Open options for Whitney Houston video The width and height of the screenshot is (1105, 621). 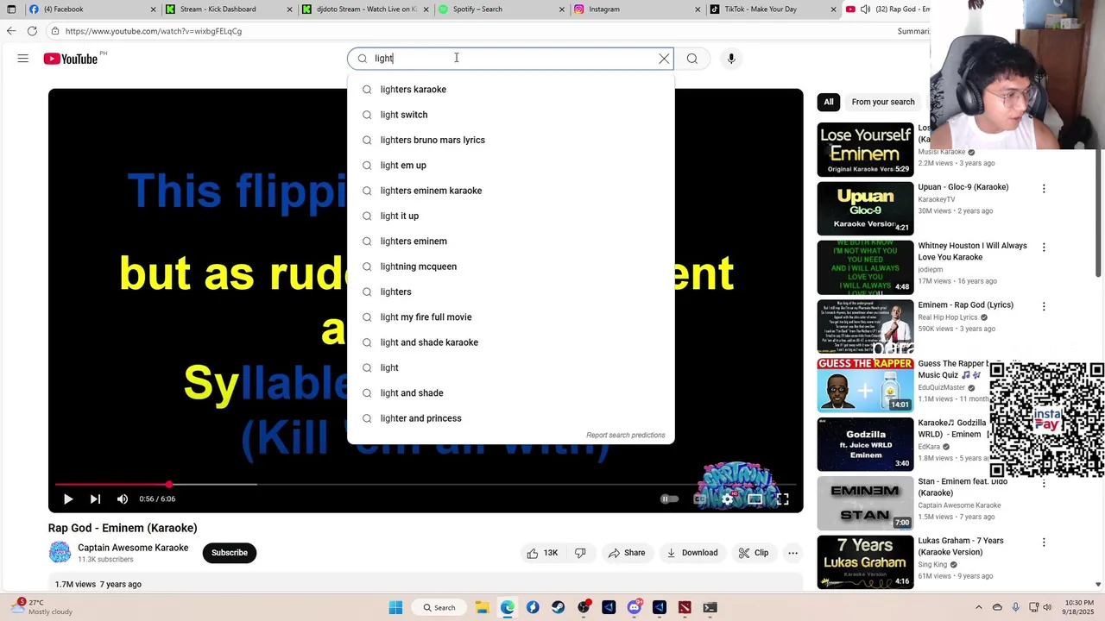coord(1044,247)
